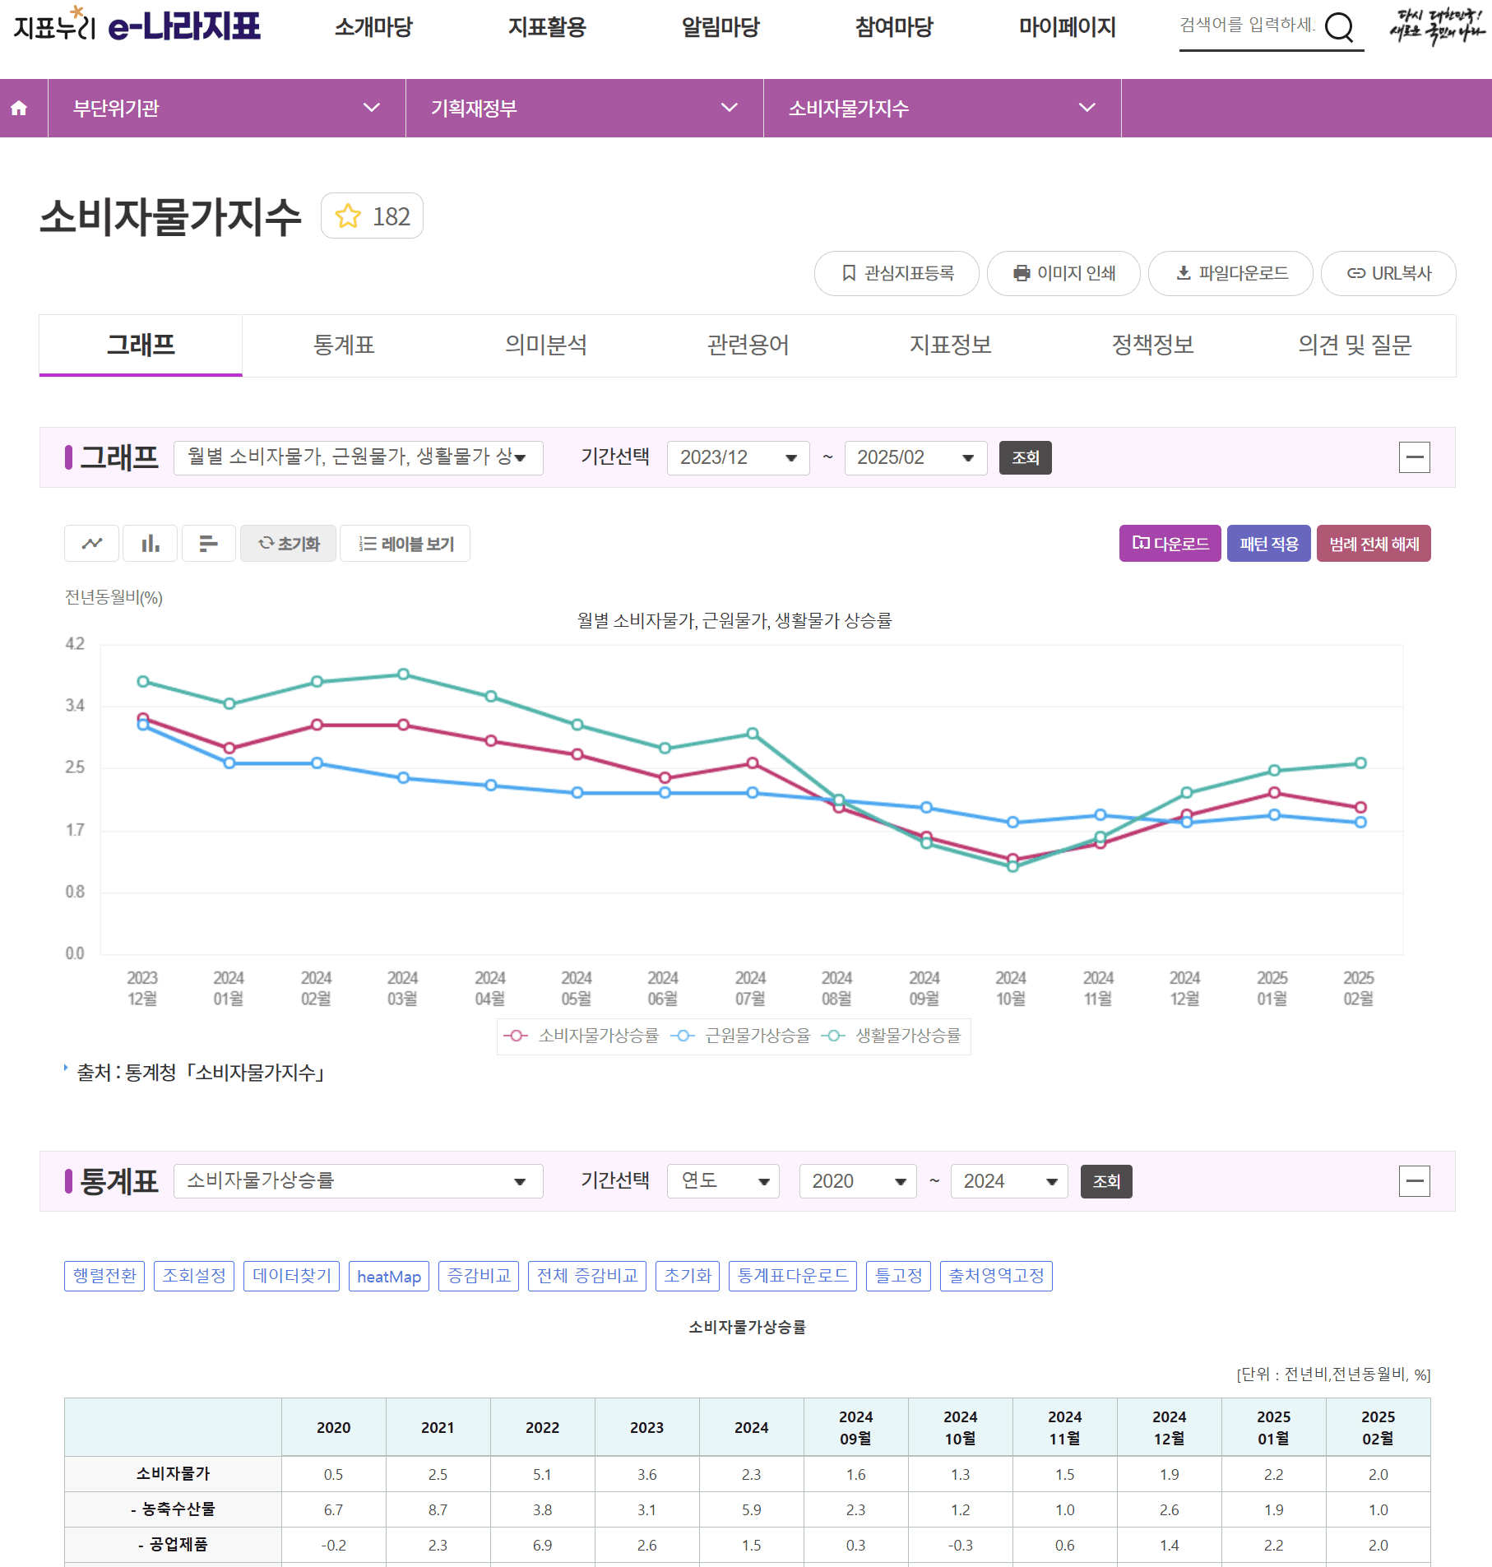Collapse the 그래프 section with minus icon
The width and height of the screenshot is (1492, 1567).
1414,457
